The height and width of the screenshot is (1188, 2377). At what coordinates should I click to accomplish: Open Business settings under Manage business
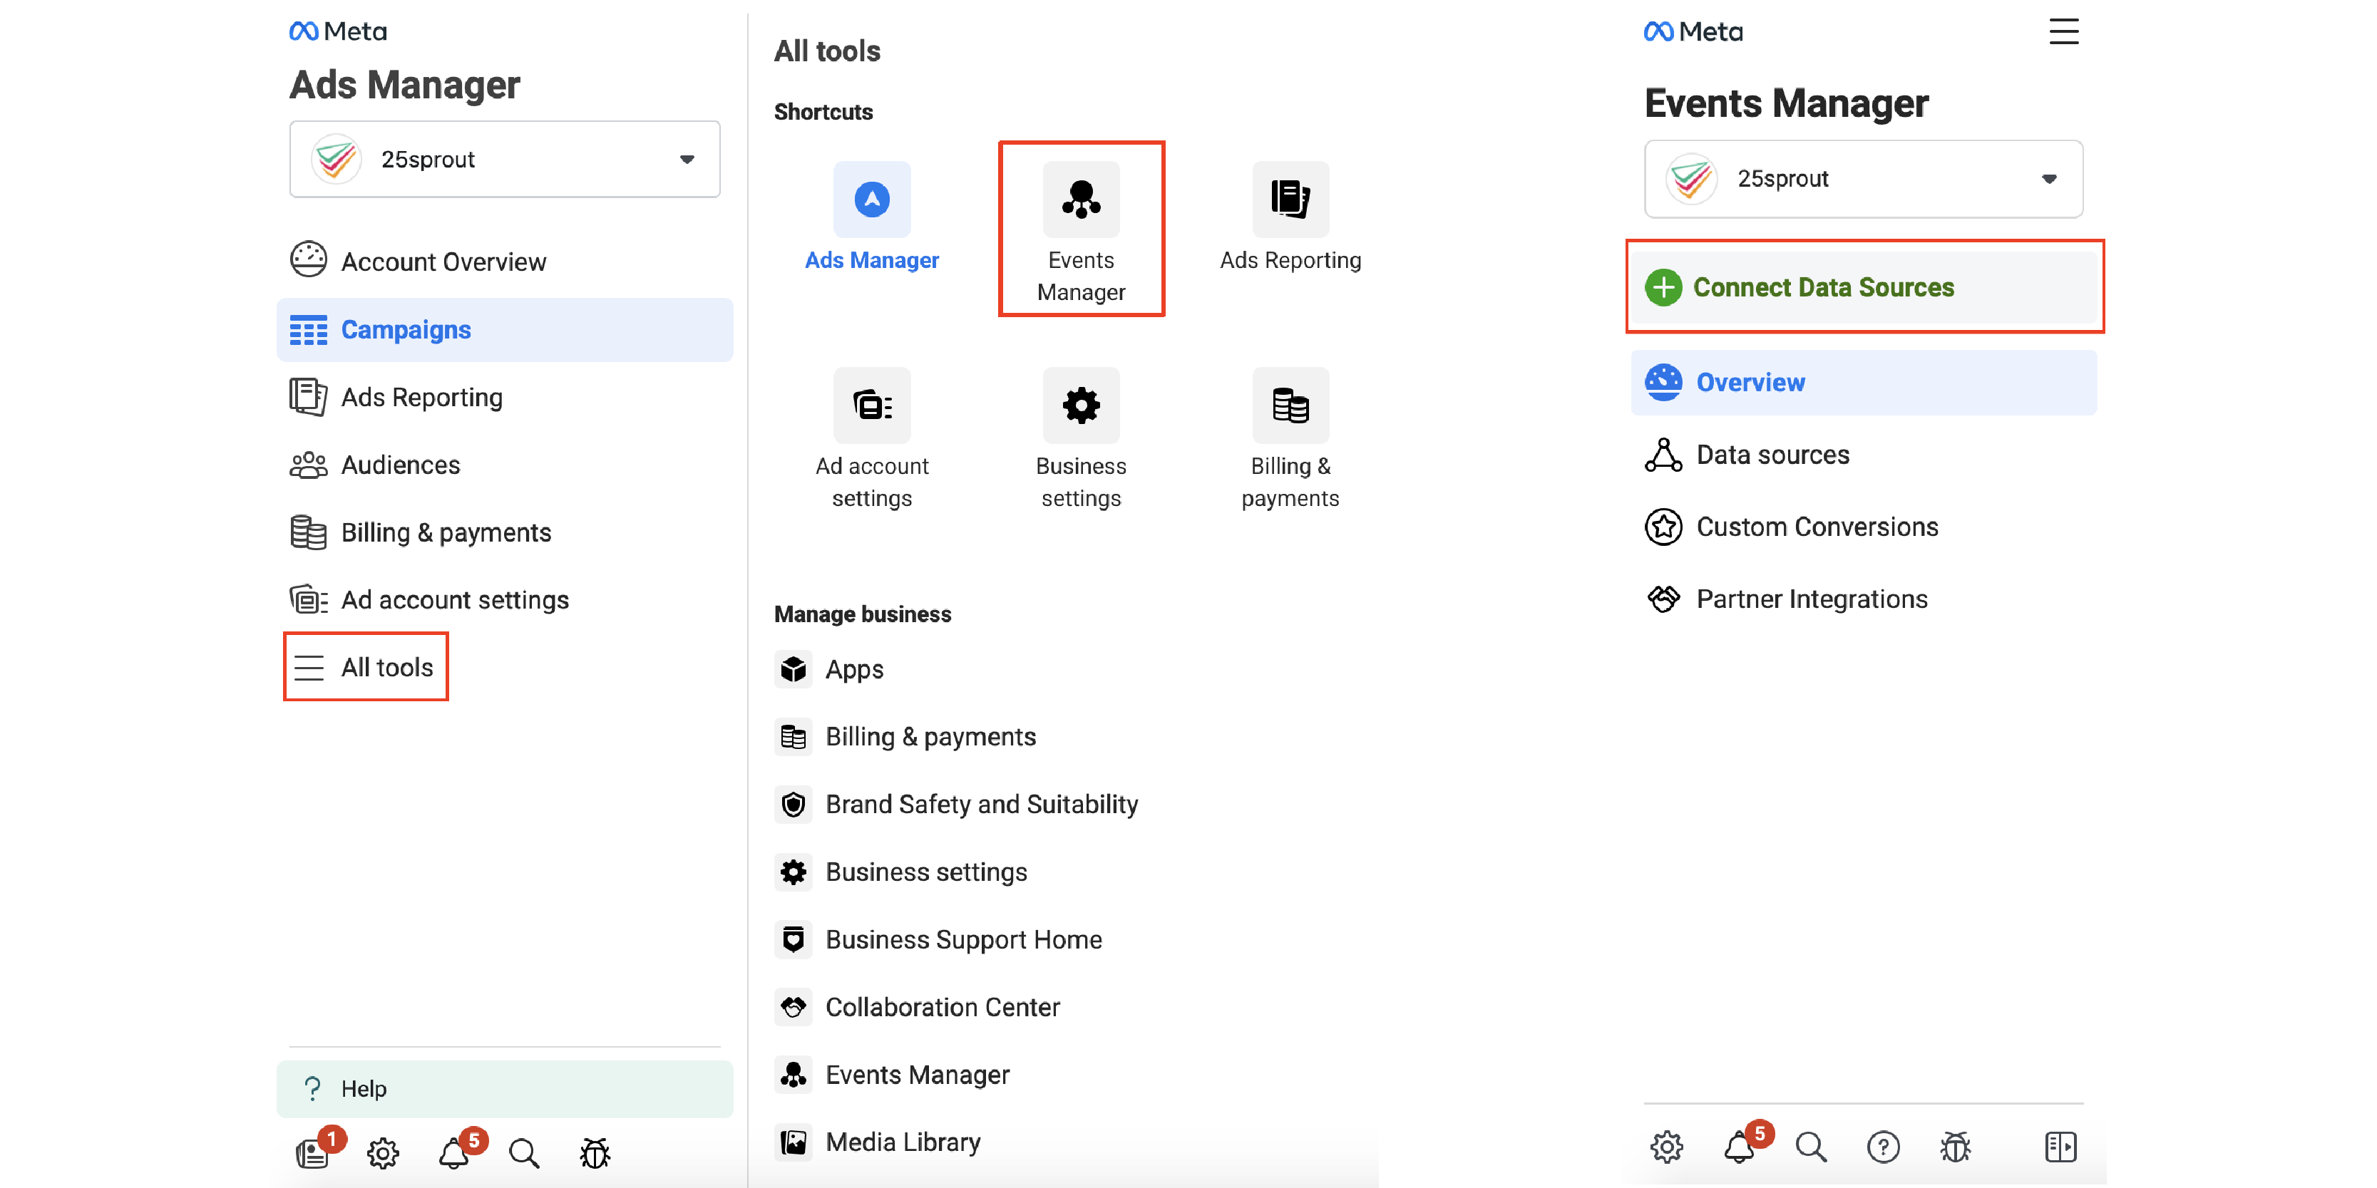click(x=901, y=872)
